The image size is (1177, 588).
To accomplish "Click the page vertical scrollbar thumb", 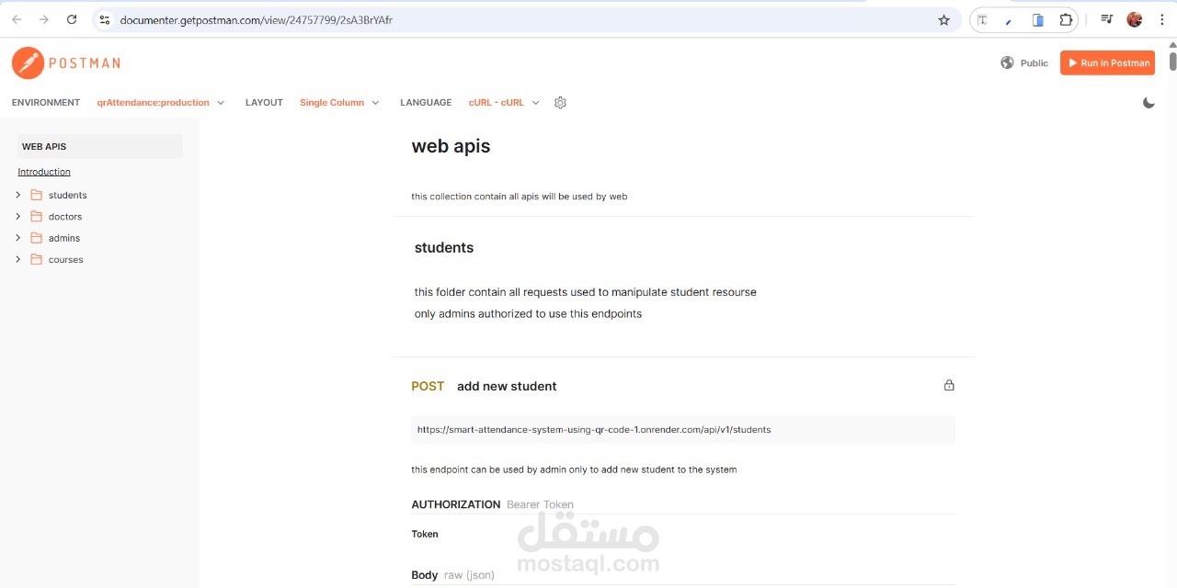I will pyautogui.click(x=1172, y=62).
